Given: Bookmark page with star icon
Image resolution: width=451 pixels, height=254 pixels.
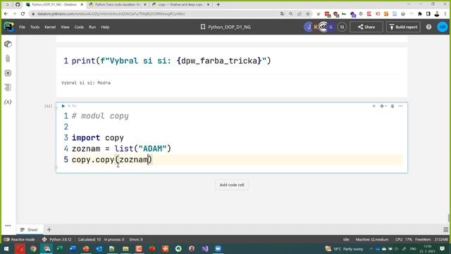Looking at the screenshot, I should pyautogui.click(x=308, y=13).
